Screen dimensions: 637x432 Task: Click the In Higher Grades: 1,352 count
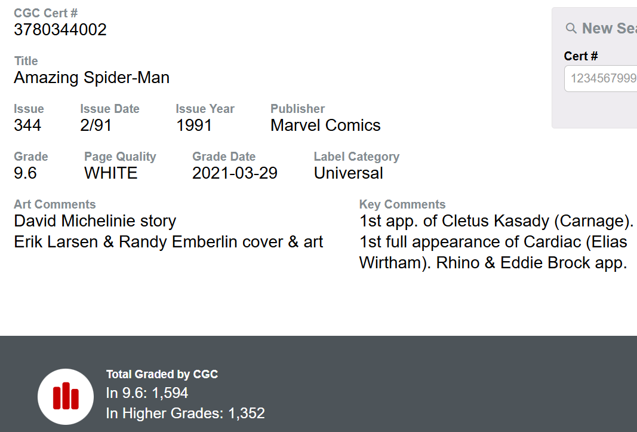[185, 413]
